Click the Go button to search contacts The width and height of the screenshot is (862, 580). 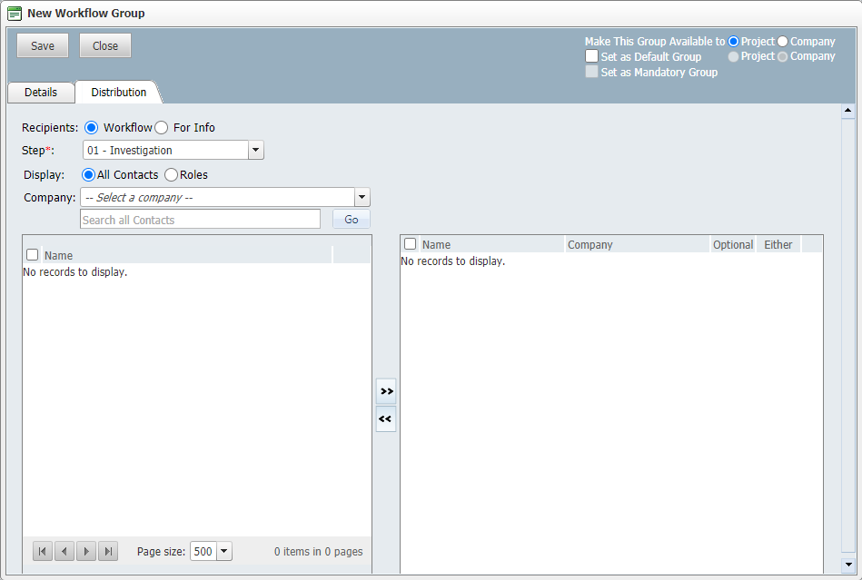[351, 219]
